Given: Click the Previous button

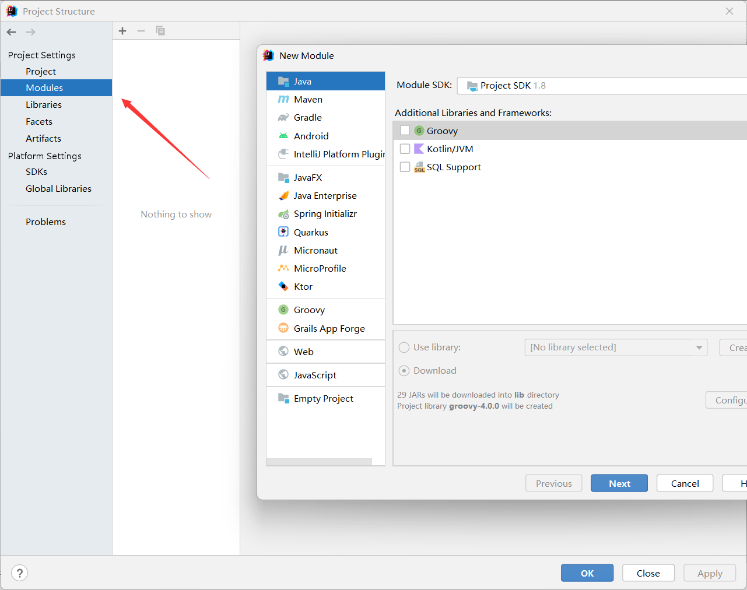Looking at the screenshot, I should 554,483.
